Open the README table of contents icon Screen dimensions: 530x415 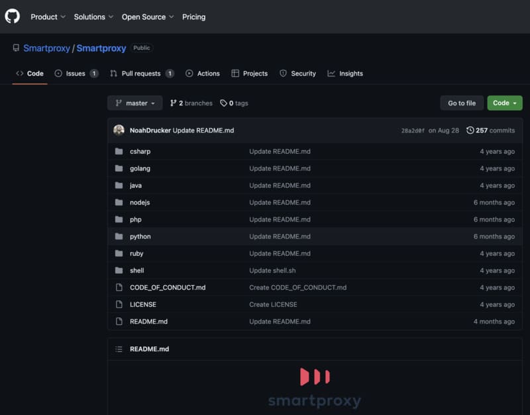[119, 349]
